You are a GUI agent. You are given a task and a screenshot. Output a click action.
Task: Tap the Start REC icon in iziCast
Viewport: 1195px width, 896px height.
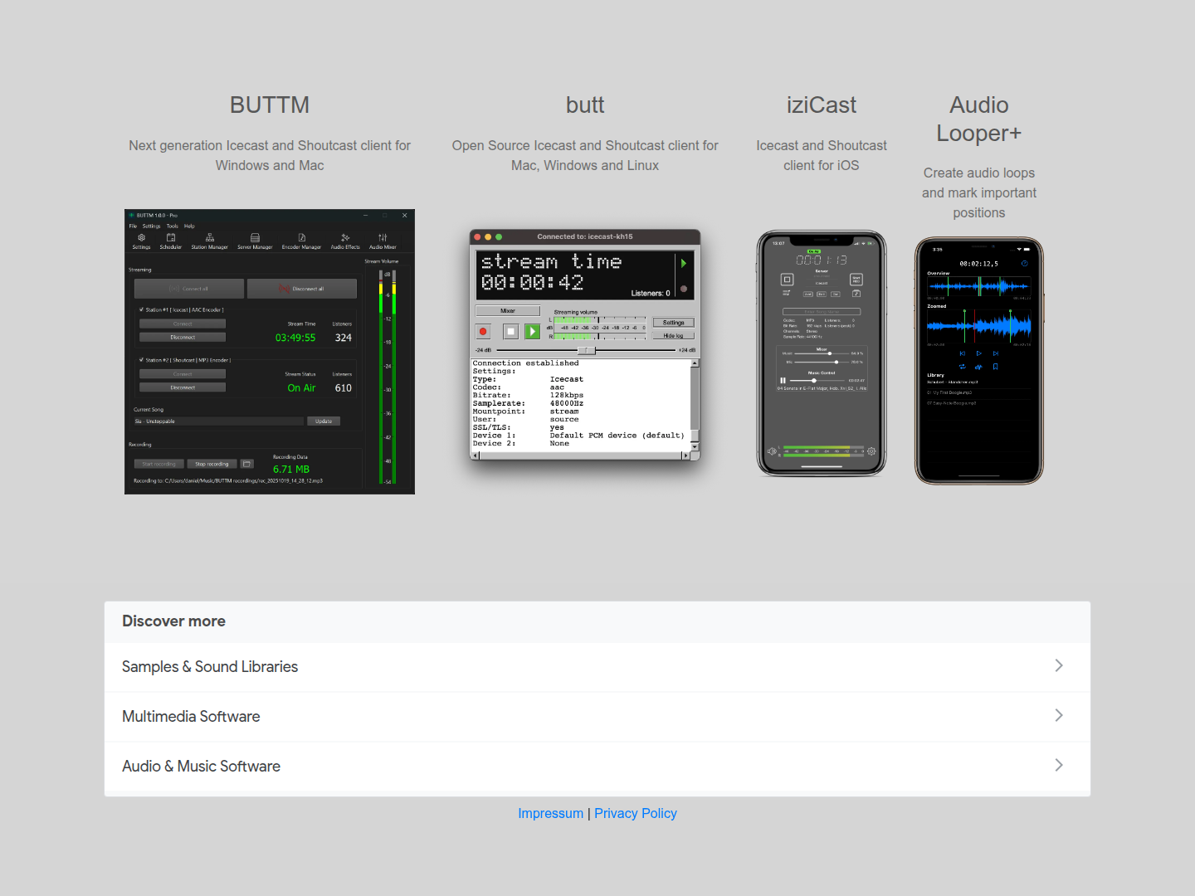click(856, 280)
